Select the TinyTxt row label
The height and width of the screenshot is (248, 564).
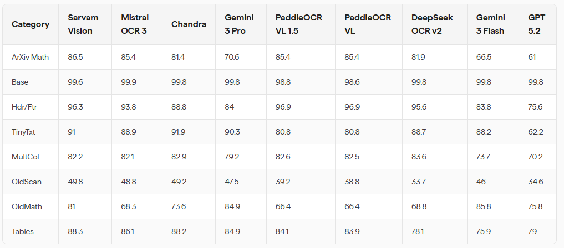[x=24, y=132]
